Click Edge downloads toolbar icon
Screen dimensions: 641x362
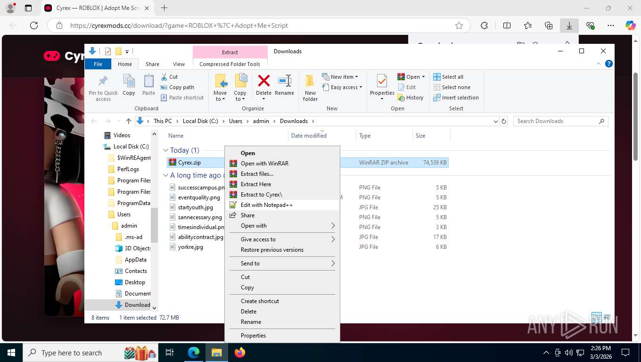569,25
